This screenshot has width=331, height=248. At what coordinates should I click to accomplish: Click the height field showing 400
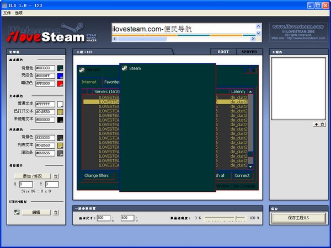pos(127,218)
